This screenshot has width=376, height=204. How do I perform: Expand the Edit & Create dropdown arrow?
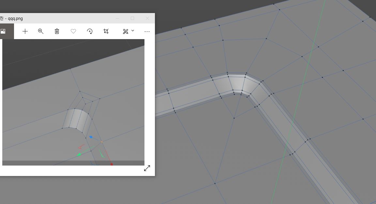click(x=133, y=31)
